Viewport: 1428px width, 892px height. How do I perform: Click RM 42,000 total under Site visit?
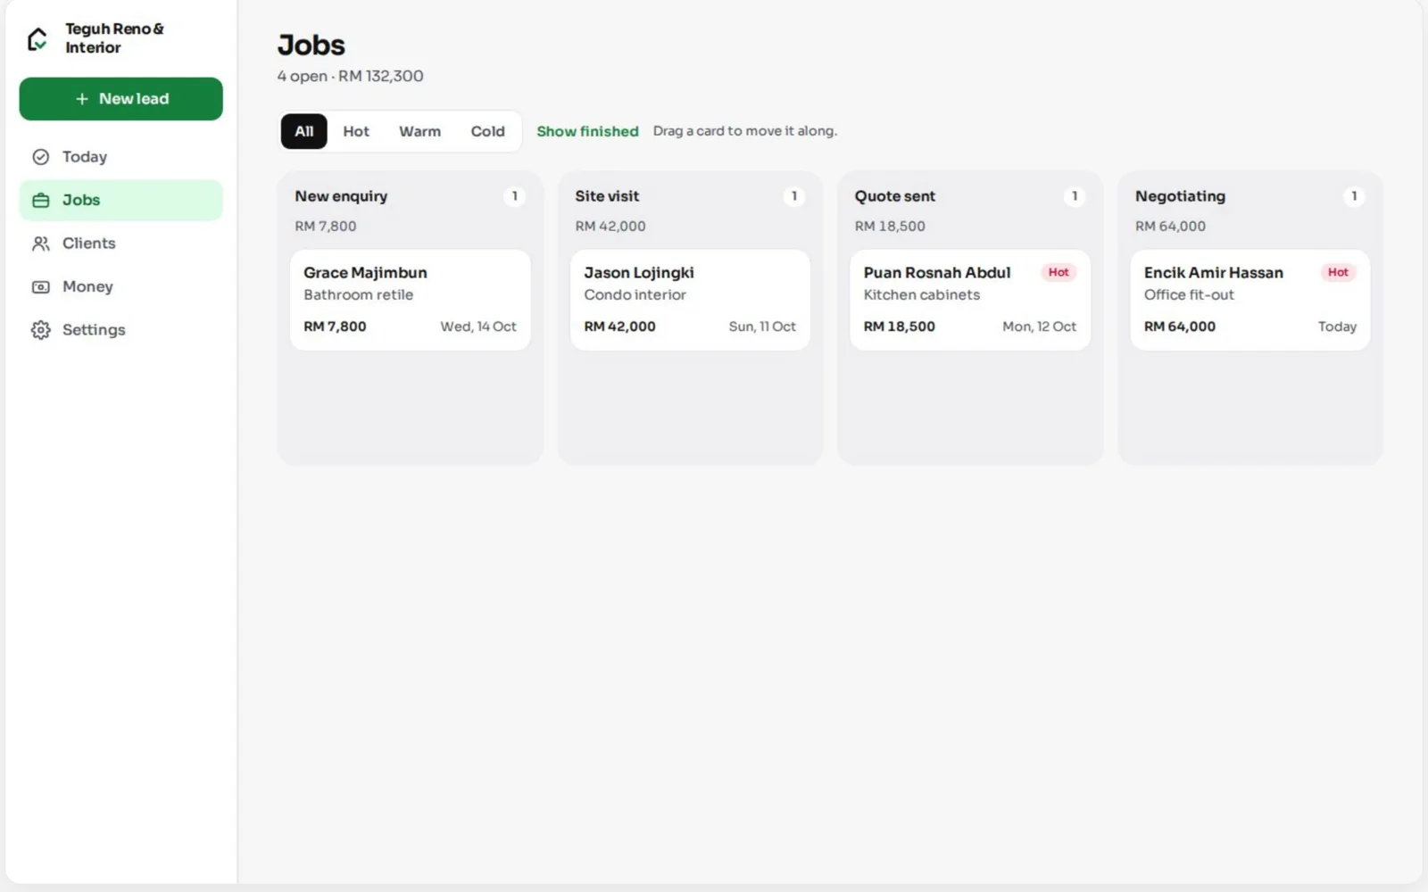[610, 227]
